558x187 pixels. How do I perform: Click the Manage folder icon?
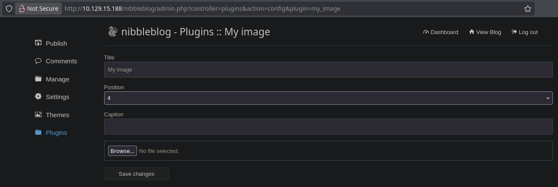click(38, 79)
